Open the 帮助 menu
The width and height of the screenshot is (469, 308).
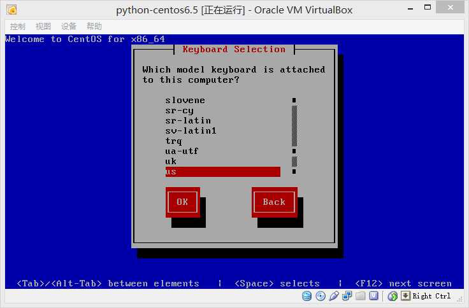tap(94, 26)
